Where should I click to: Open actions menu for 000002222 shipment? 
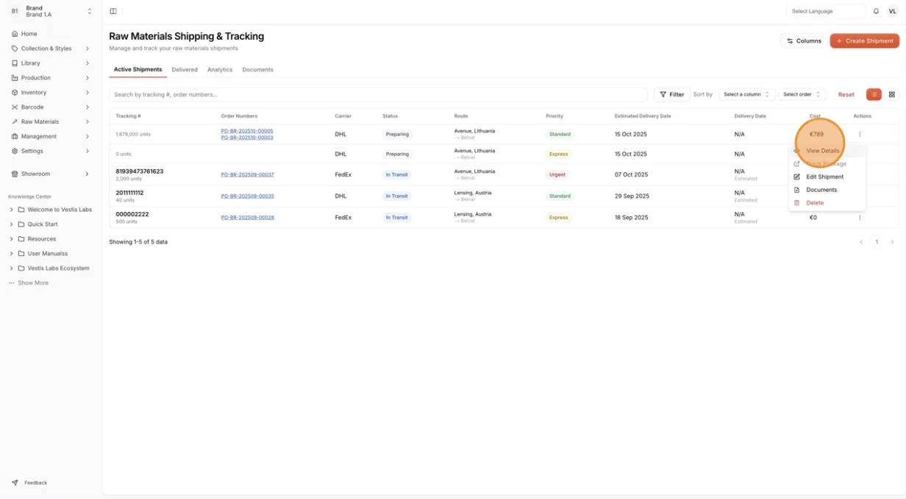pyautogui.click(x=860, y=218)
